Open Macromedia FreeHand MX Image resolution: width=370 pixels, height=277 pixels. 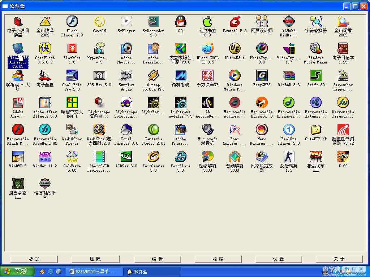[45, 130]
